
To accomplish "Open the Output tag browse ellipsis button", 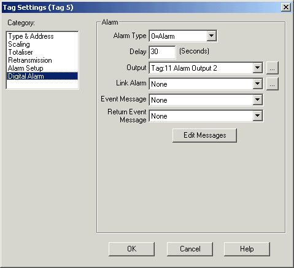I will coord(273,68).
